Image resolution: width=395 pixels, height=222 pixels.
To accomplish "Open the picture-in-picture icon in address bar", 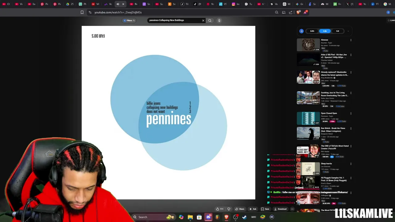I will 284,12.
